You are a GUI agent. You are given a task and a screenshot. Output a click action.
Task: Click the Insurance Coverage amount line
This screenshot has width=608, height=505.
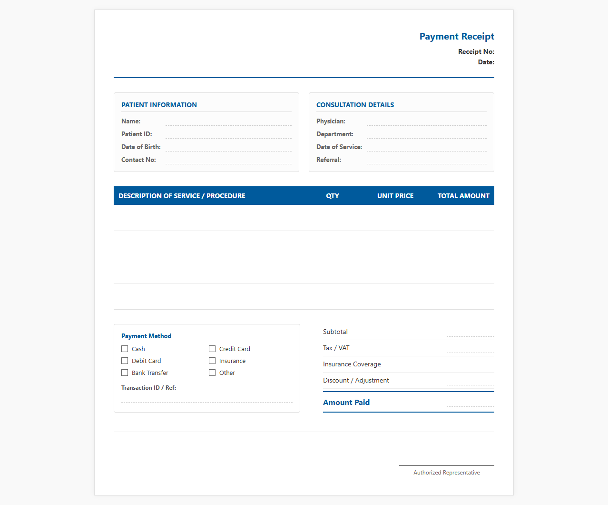tap(471, 365)
